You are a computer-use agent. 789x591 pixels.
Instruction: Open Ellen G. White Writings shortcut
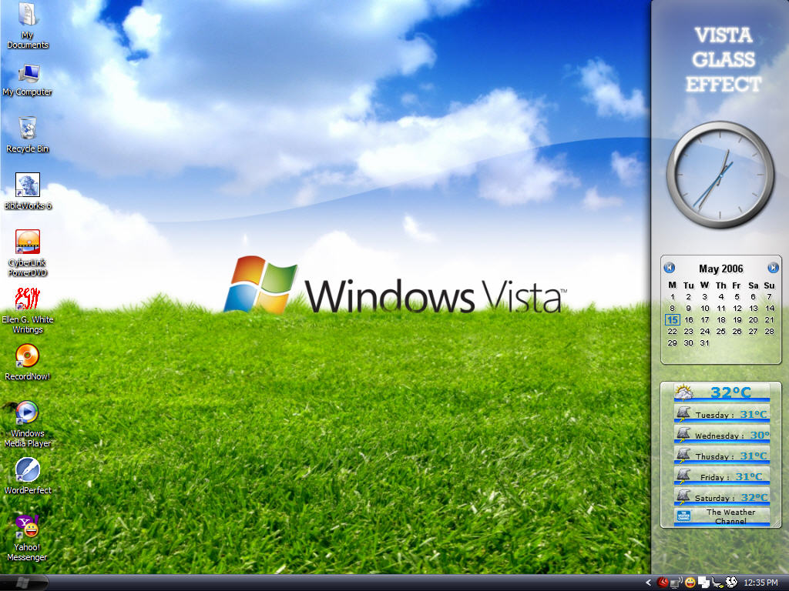28,310
